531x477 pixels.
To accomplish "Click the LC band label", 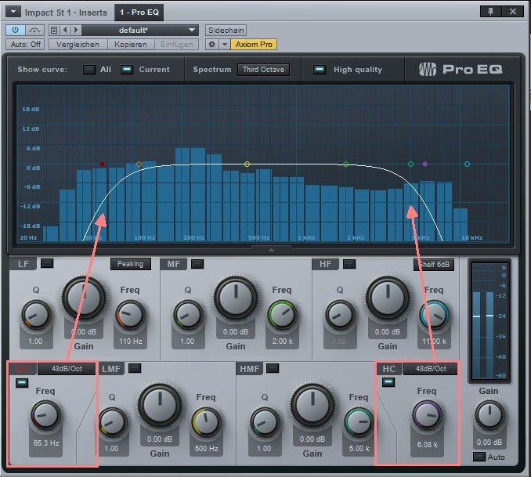I will click(23, 369).
